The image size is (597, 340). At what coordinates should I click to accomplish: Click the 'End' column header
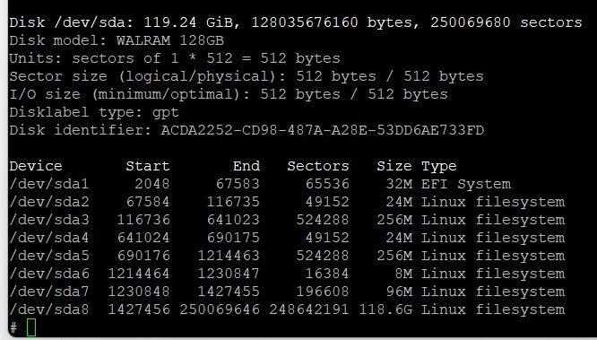247,166
